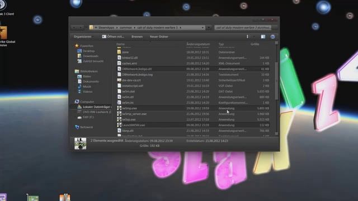Click the address bar folder icon
This screenshot has width=358, height=201.
(x=91, y=27)
